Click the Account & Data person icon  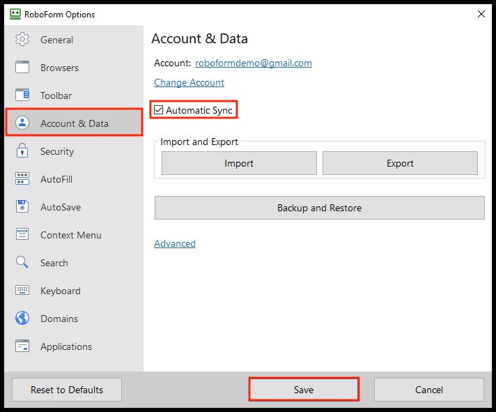coord(22,123)
